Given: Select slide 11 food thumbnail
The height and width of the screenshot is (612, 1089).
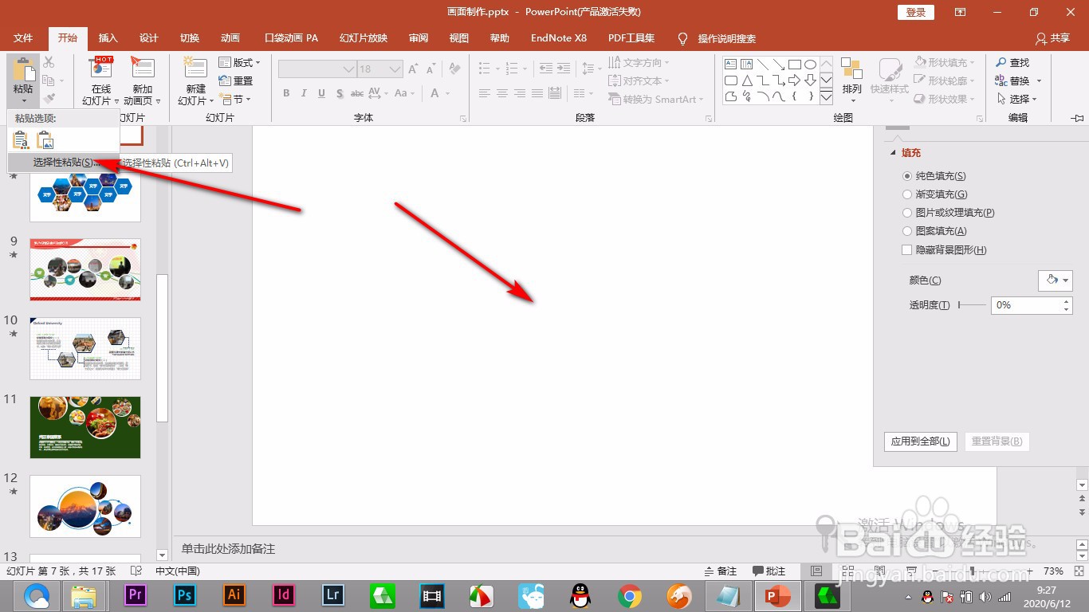Looking at the screenshot, I should click(85, 427).
